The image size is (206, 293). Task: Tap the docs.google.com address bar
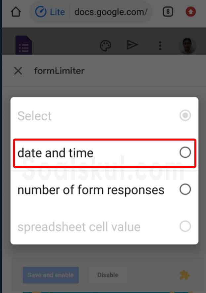pyautogui.click(x=111, y=12)
